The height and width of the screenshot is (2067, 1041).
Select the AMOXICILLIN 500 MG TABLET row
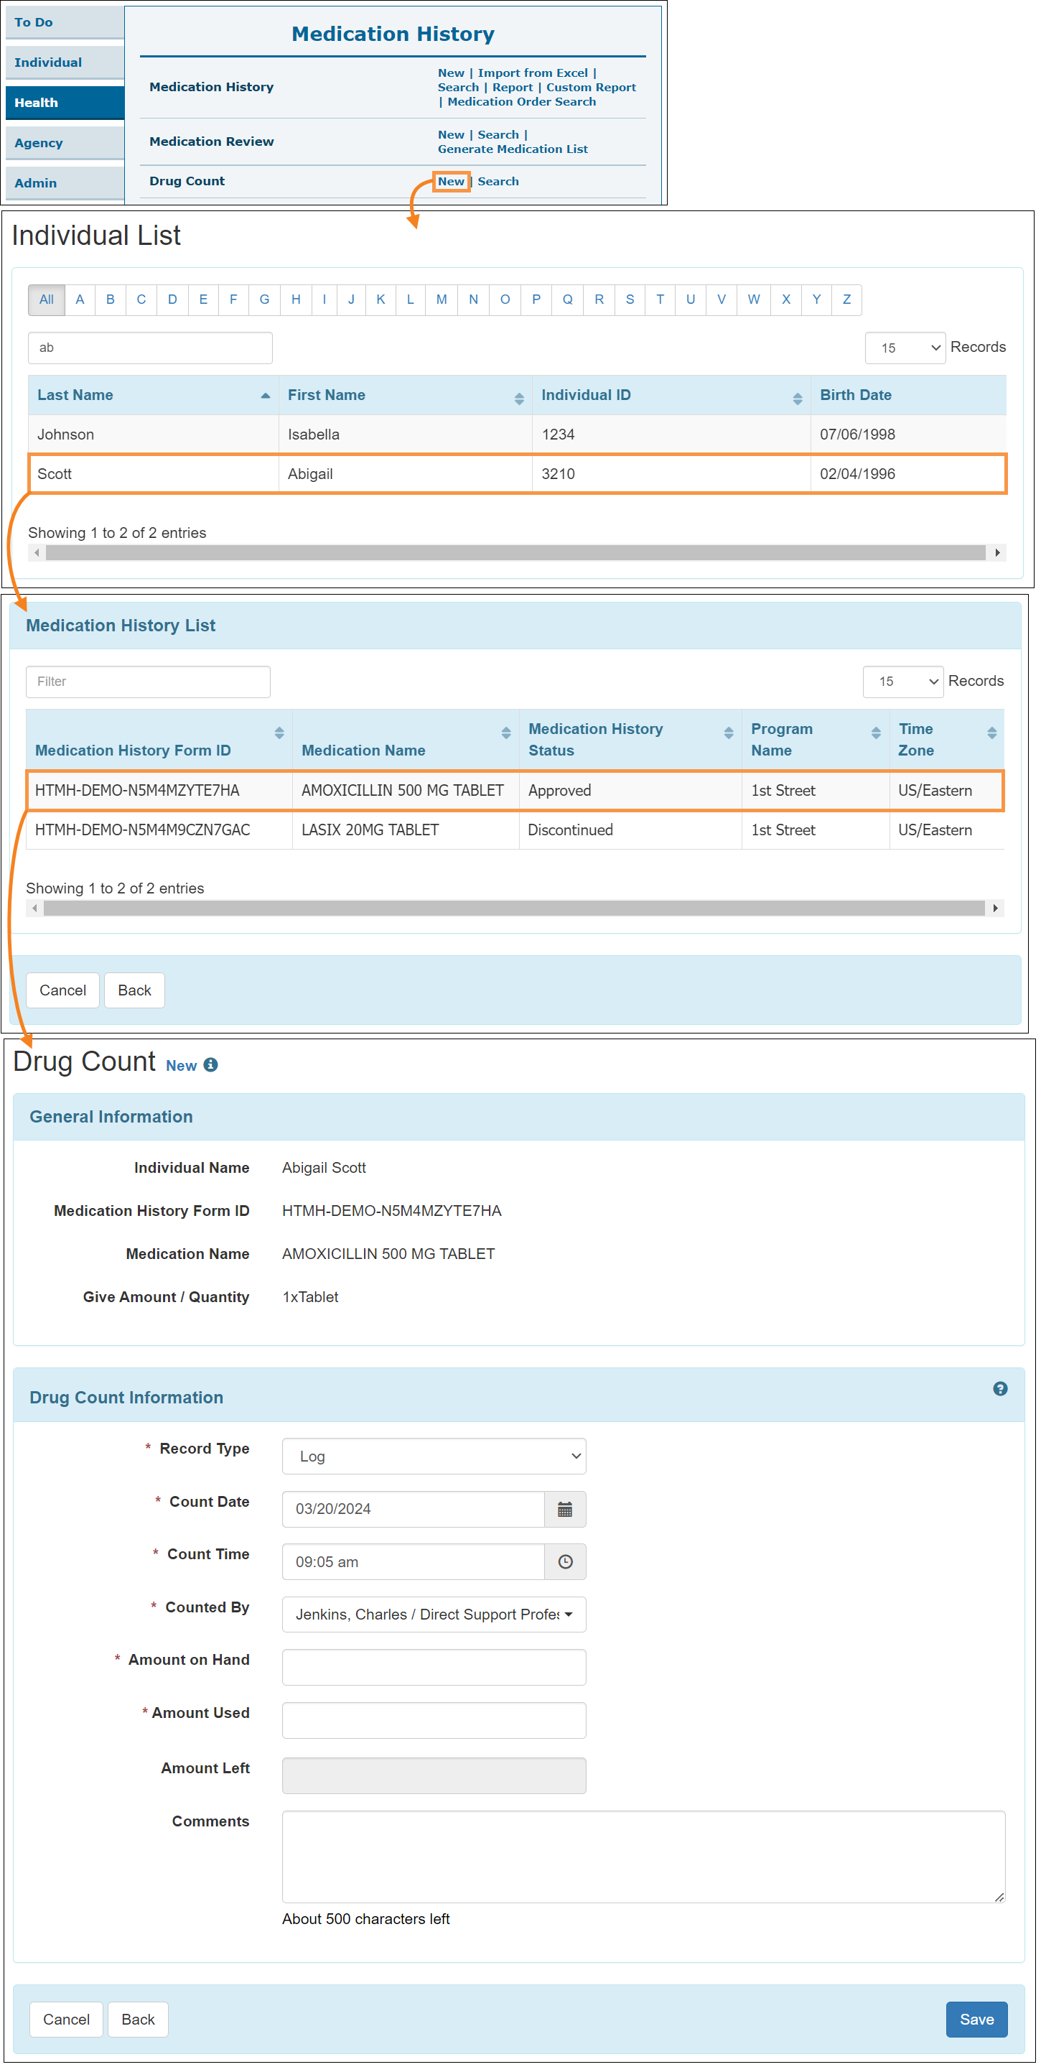click(515, 791)
